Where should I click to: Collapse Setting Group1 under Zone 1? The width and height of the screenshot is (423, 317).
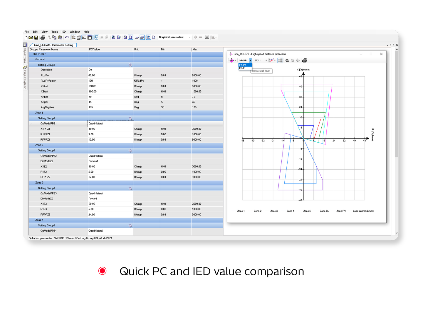pos(130,118)
